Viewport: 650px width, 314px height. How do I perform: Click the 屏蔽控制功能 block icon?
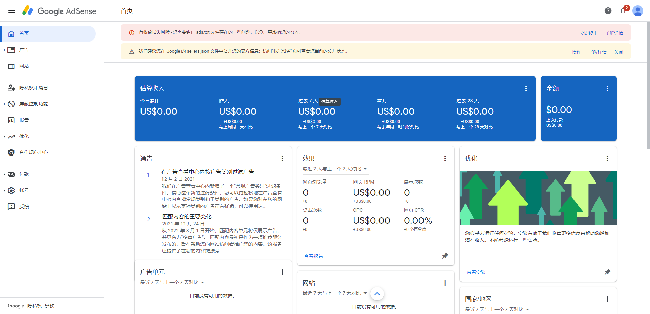tap(11, 104)
